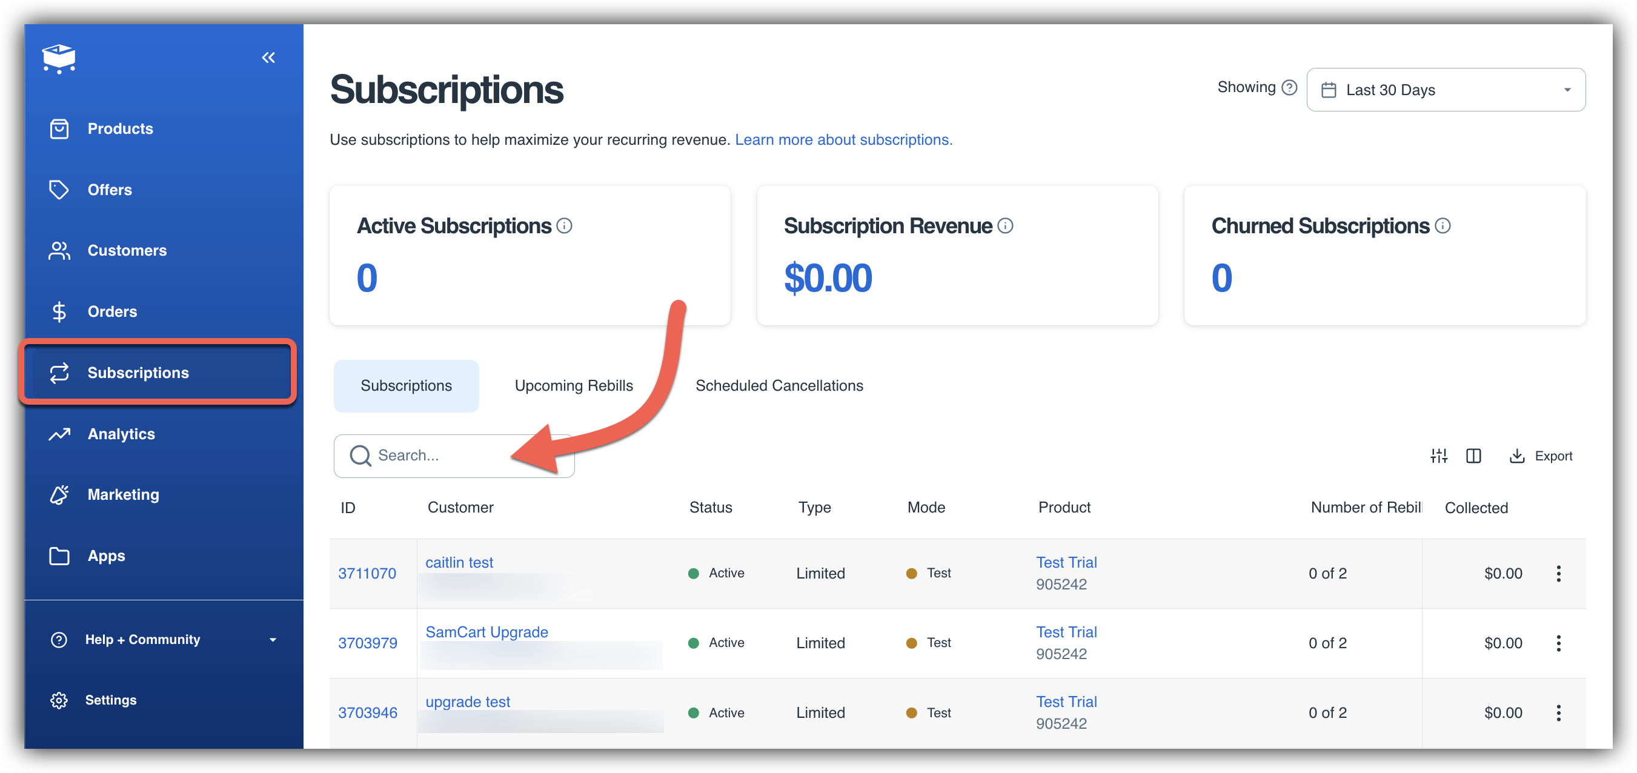
Task: Switch to Scheduled Cancellations tab
Action: (x=779, y=386)
